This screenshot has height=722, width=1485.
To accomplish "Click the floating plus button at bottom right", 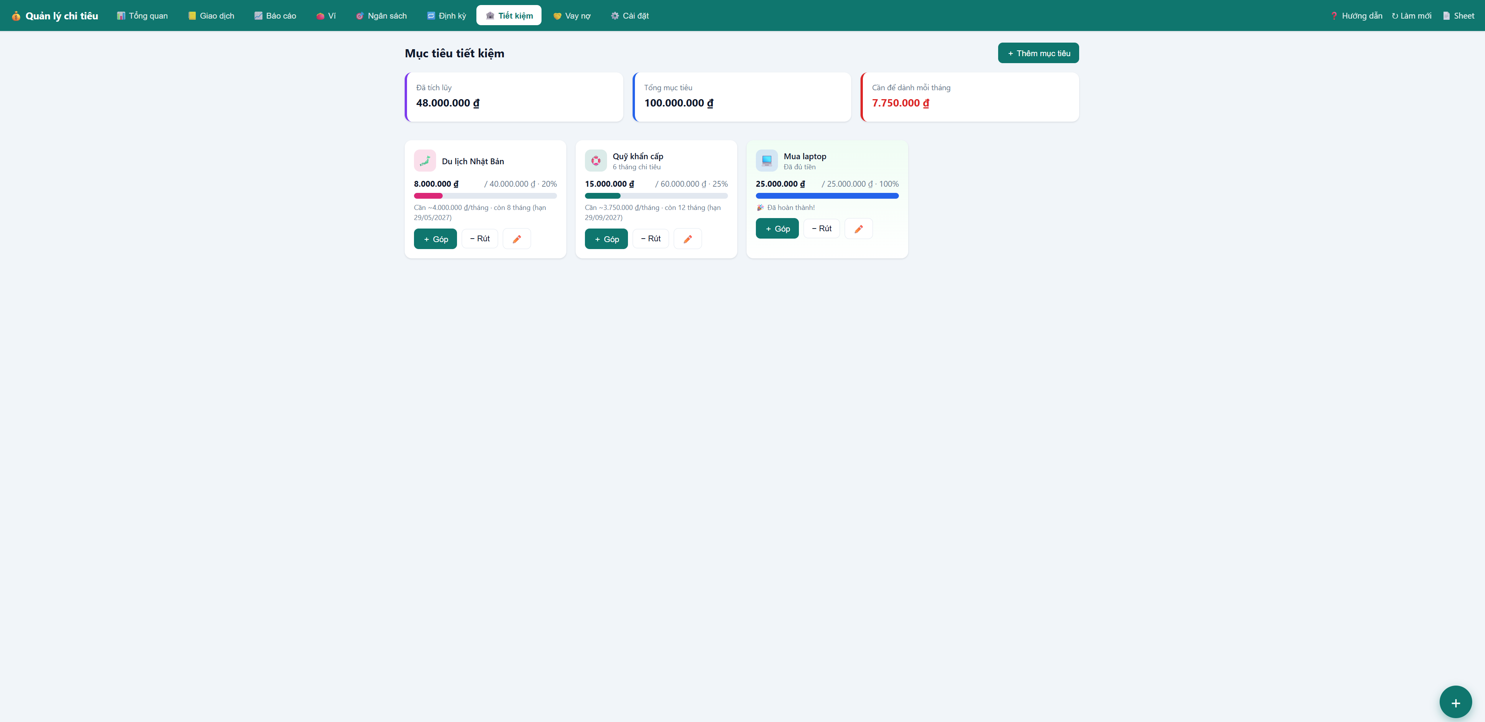I will [1456, 702].
